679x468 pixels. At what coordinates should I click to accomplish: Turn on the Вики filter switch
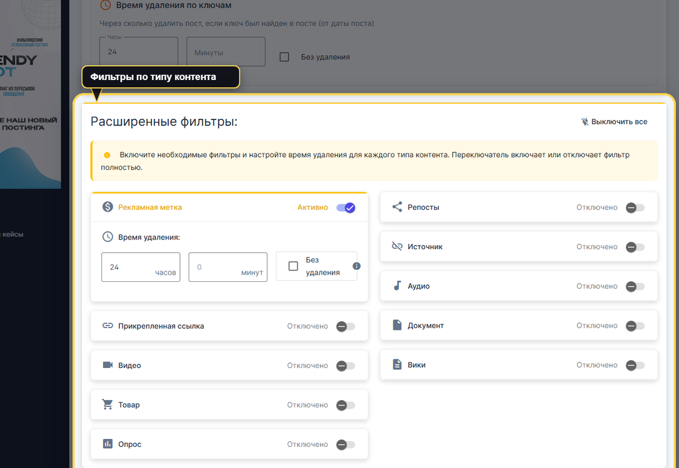[635, 365]
